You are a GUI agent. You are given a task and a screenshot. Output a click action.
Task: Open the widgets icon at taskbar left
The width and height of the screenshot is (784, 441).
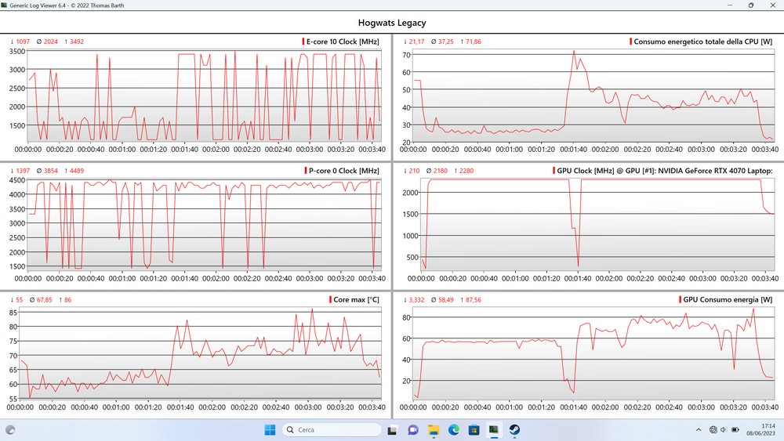(10, 429)
